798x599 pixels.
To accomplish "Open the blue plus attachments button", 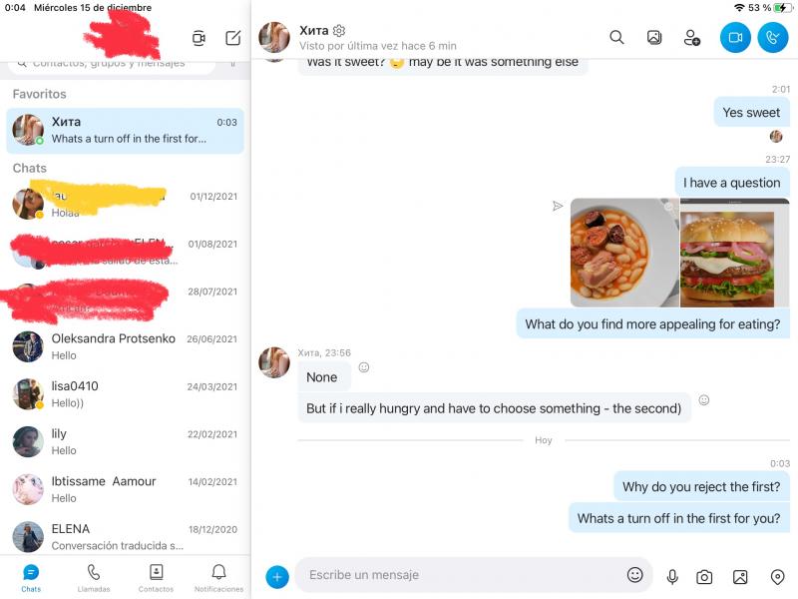I will click(277, 576).
